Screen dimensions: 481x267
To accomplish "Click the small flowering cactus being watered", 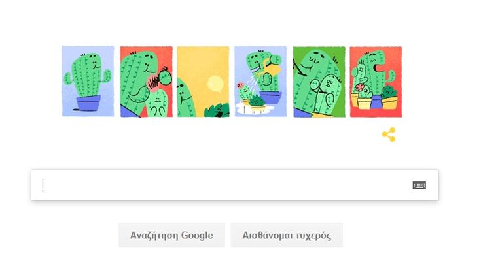I will pos(245,92).
